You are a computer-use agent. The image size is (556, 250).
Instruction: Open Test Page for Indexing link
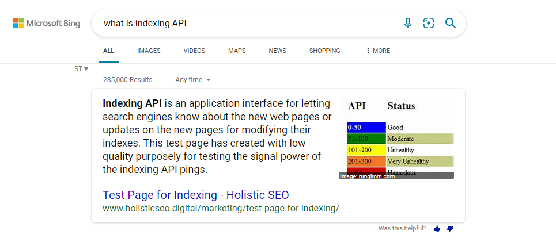coord(196,195)
